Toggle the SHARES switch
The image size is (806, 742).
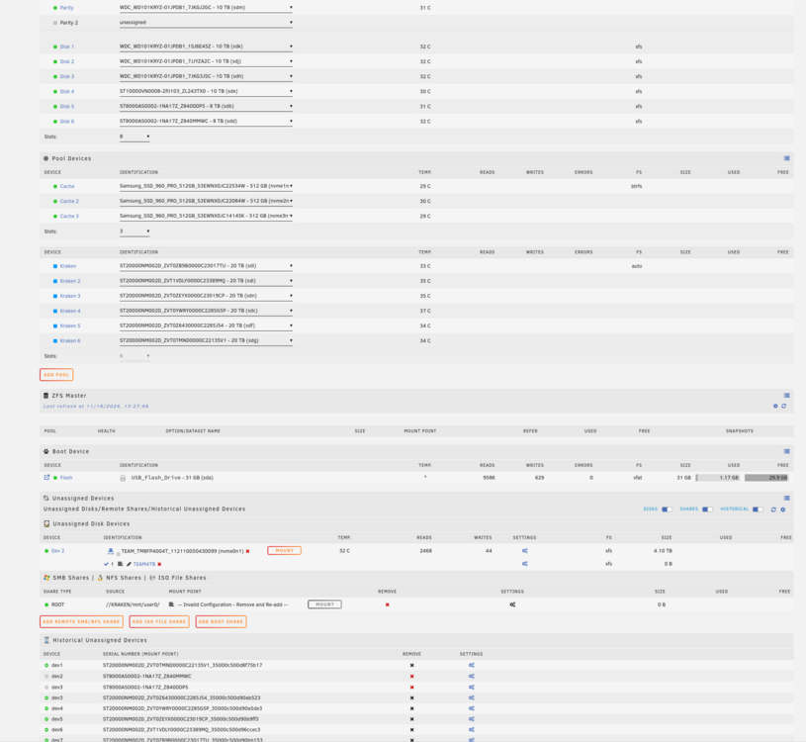[x=707, y=510]
